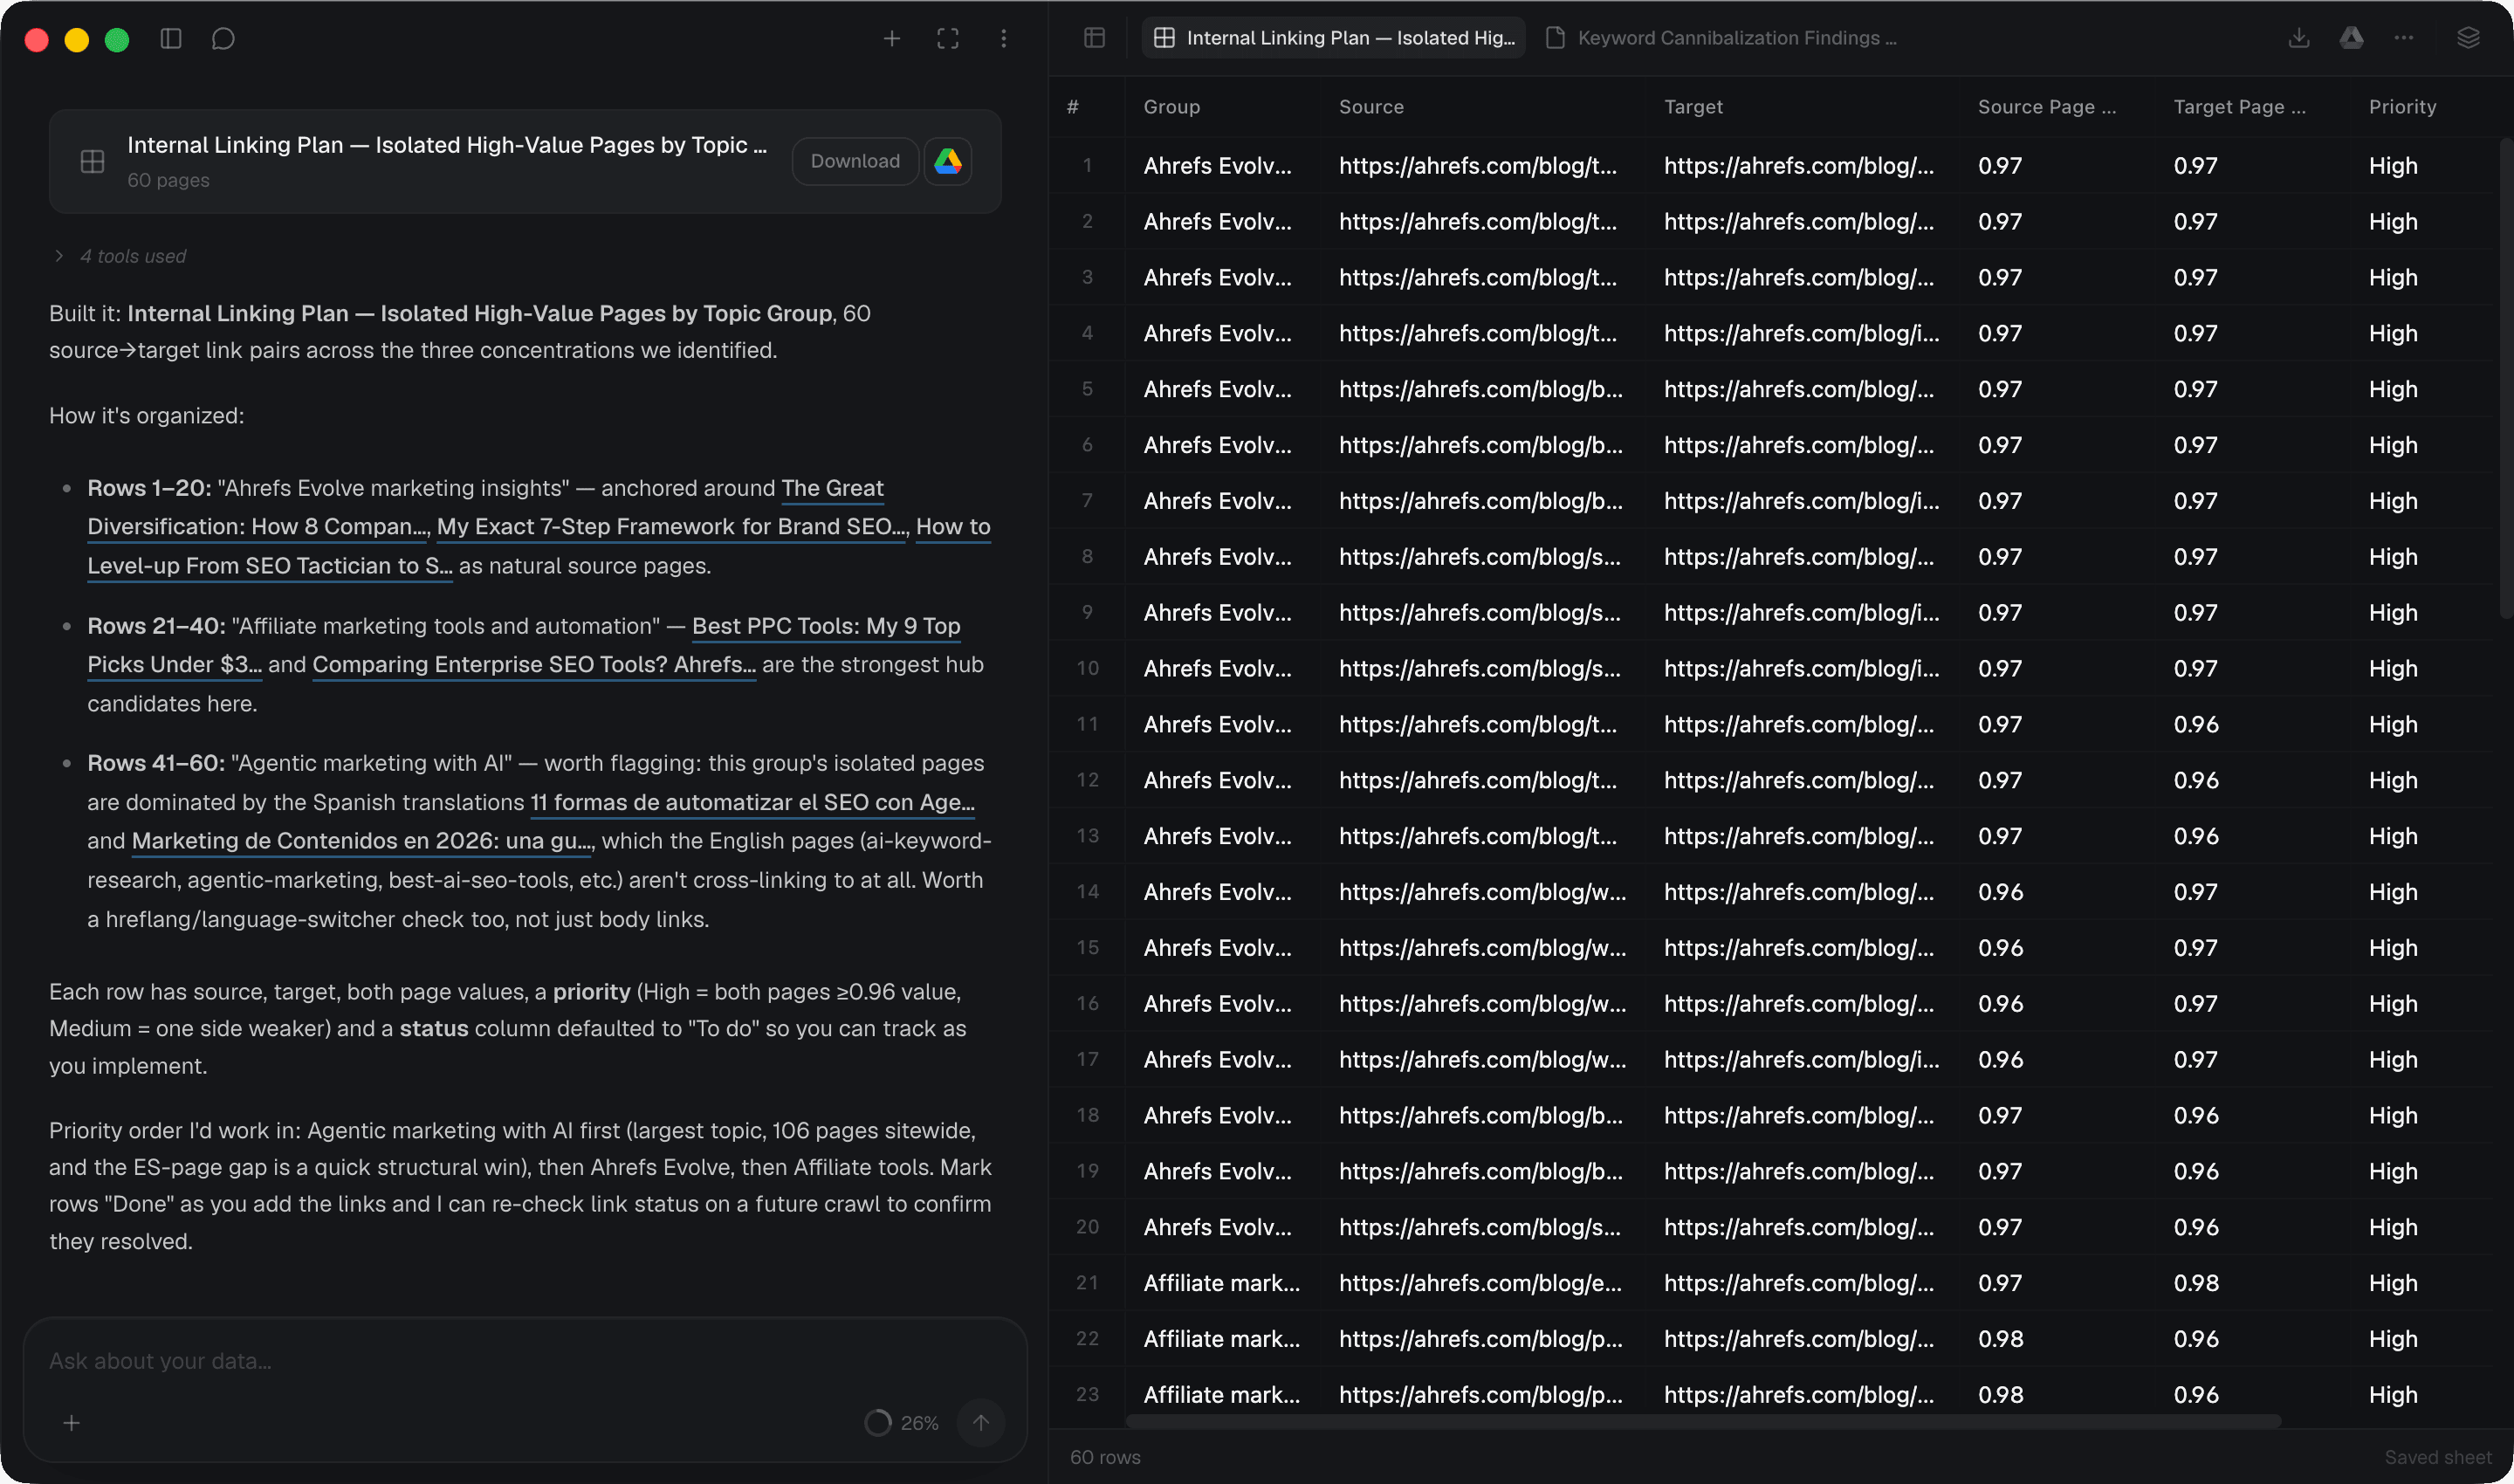
Task: Click the Download button
Action: coord(855,161)
